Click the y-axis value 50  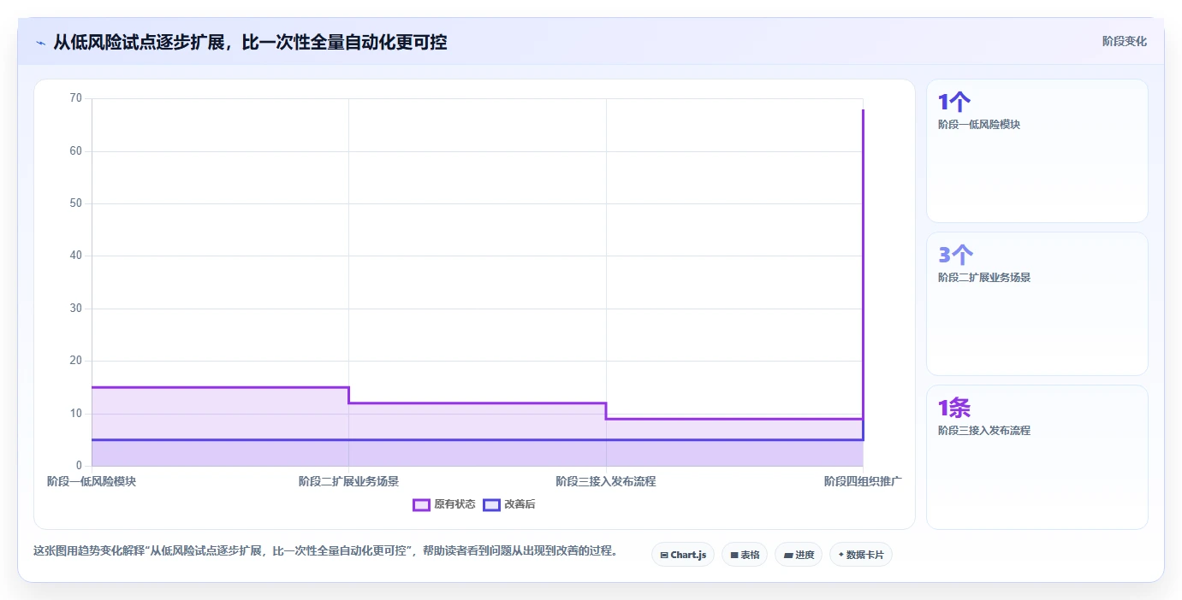point(76,203)
